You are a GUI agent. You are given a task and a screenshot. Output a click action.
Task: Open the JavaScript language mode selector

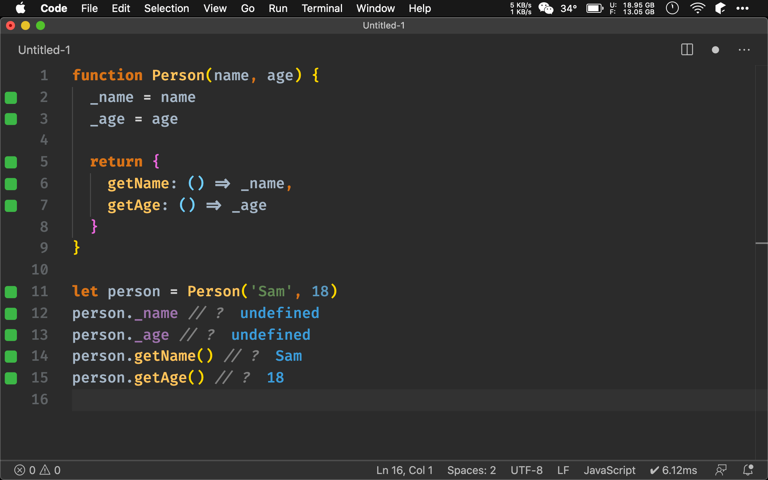(609, 470)
